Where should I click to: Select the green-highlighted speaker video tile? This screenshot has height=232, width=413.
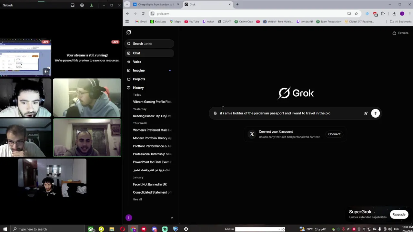[87, 138]
